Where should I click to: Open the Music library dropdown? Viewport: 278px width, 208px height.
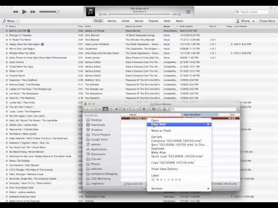[11, 21]
